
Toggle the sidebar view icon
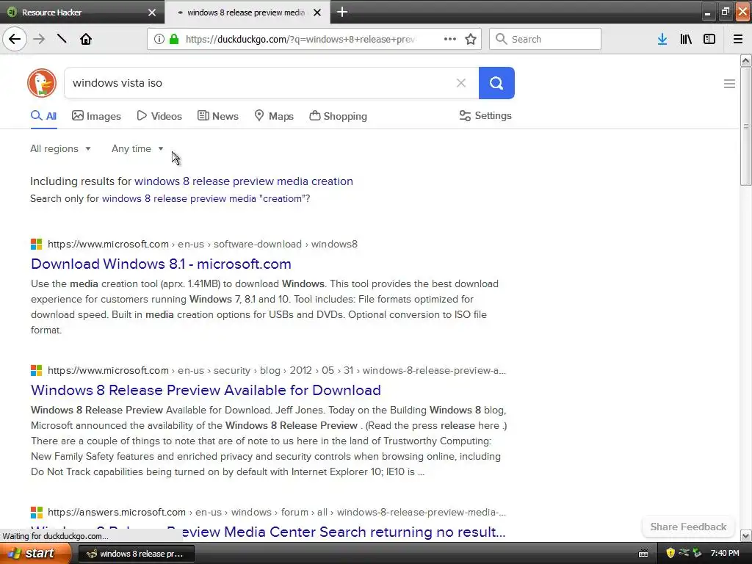pyautogui.click(x=709, y=39)
